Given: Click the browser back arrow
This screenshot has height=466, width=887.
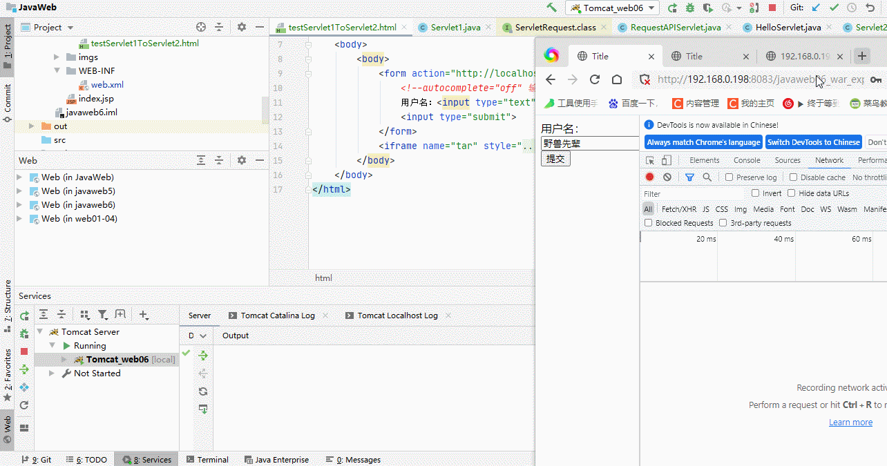Looking at the screenshot, I should click(551, 79).
